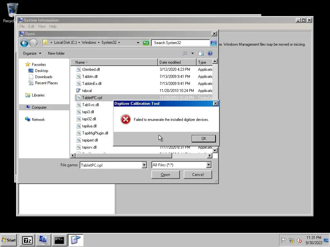
Task: Click the horizontal scrollbar left arrow
Action: pyautogui.click(x=73, y=156)
